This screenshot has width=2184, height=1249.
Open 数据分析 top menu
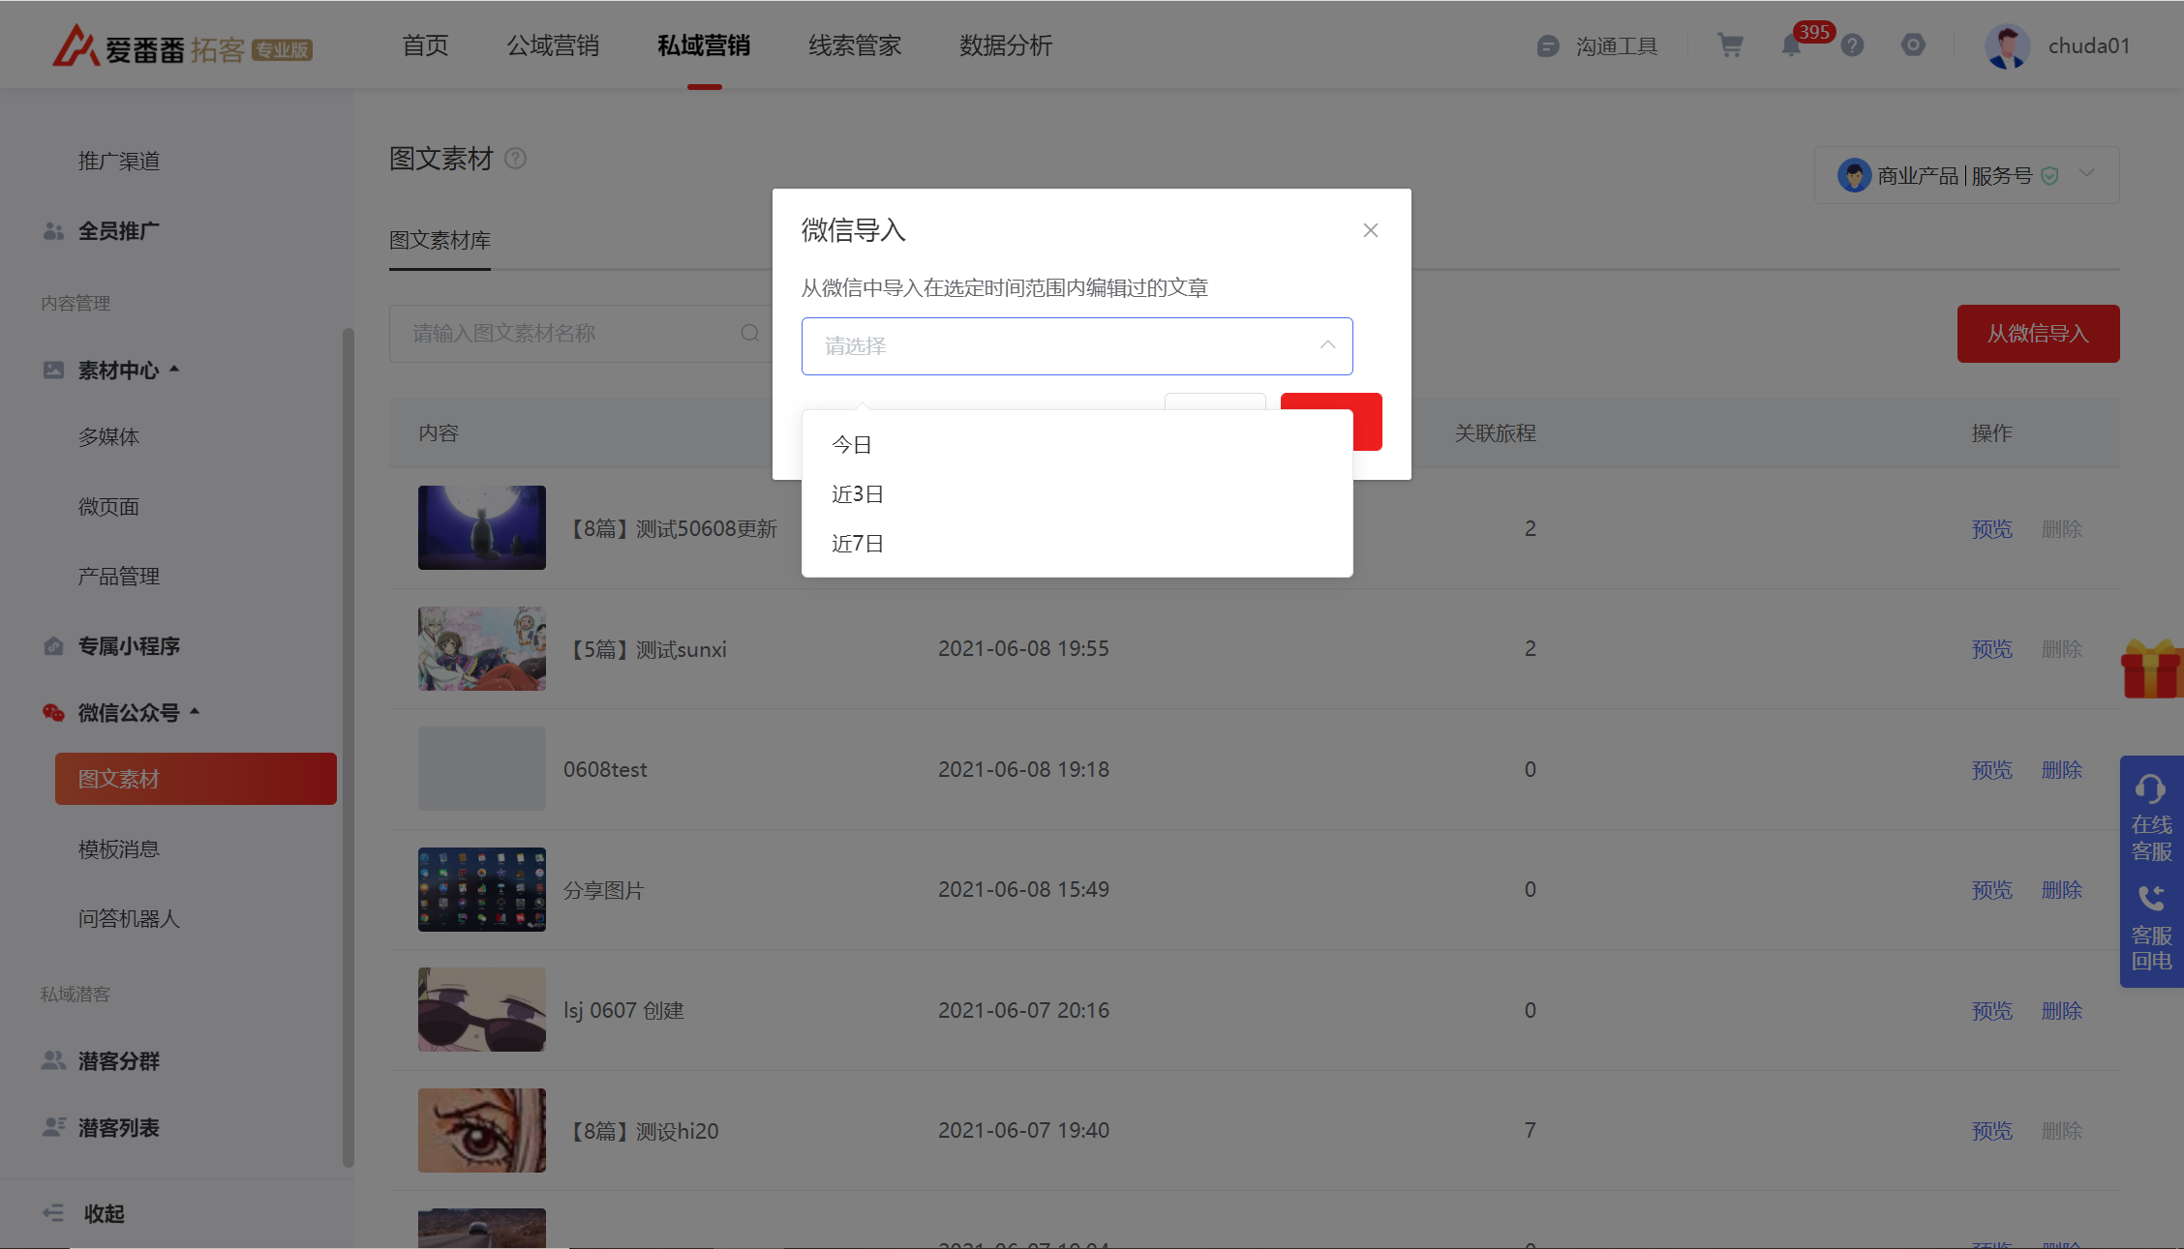pyautogui.click(x=1006, y=45)
